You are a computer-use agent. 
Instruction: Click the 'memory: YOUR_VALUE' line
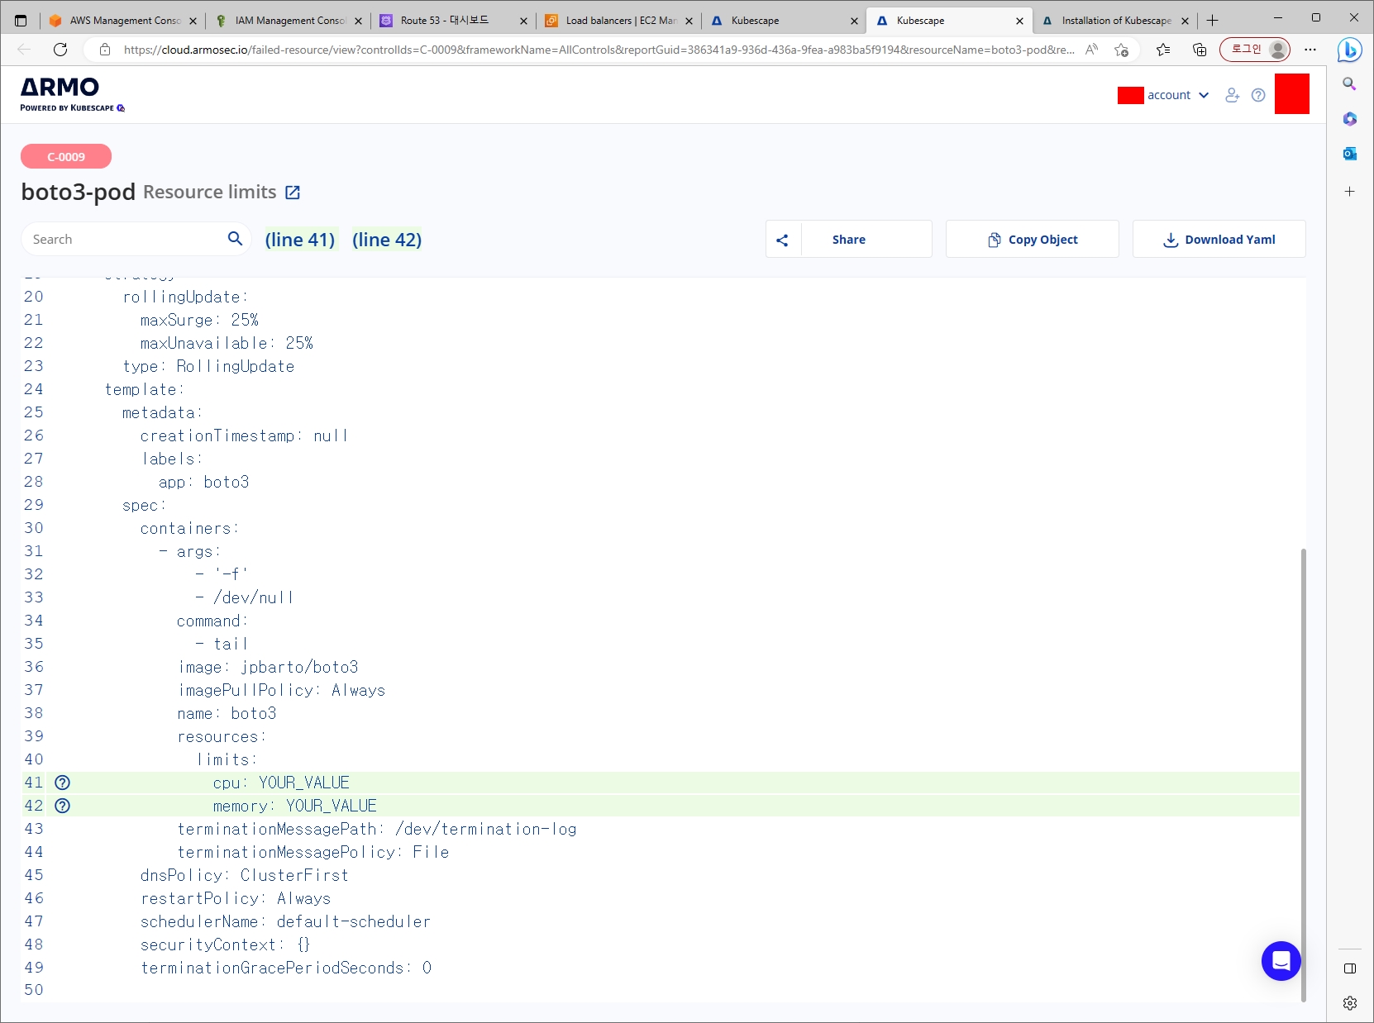pos(294,806)
